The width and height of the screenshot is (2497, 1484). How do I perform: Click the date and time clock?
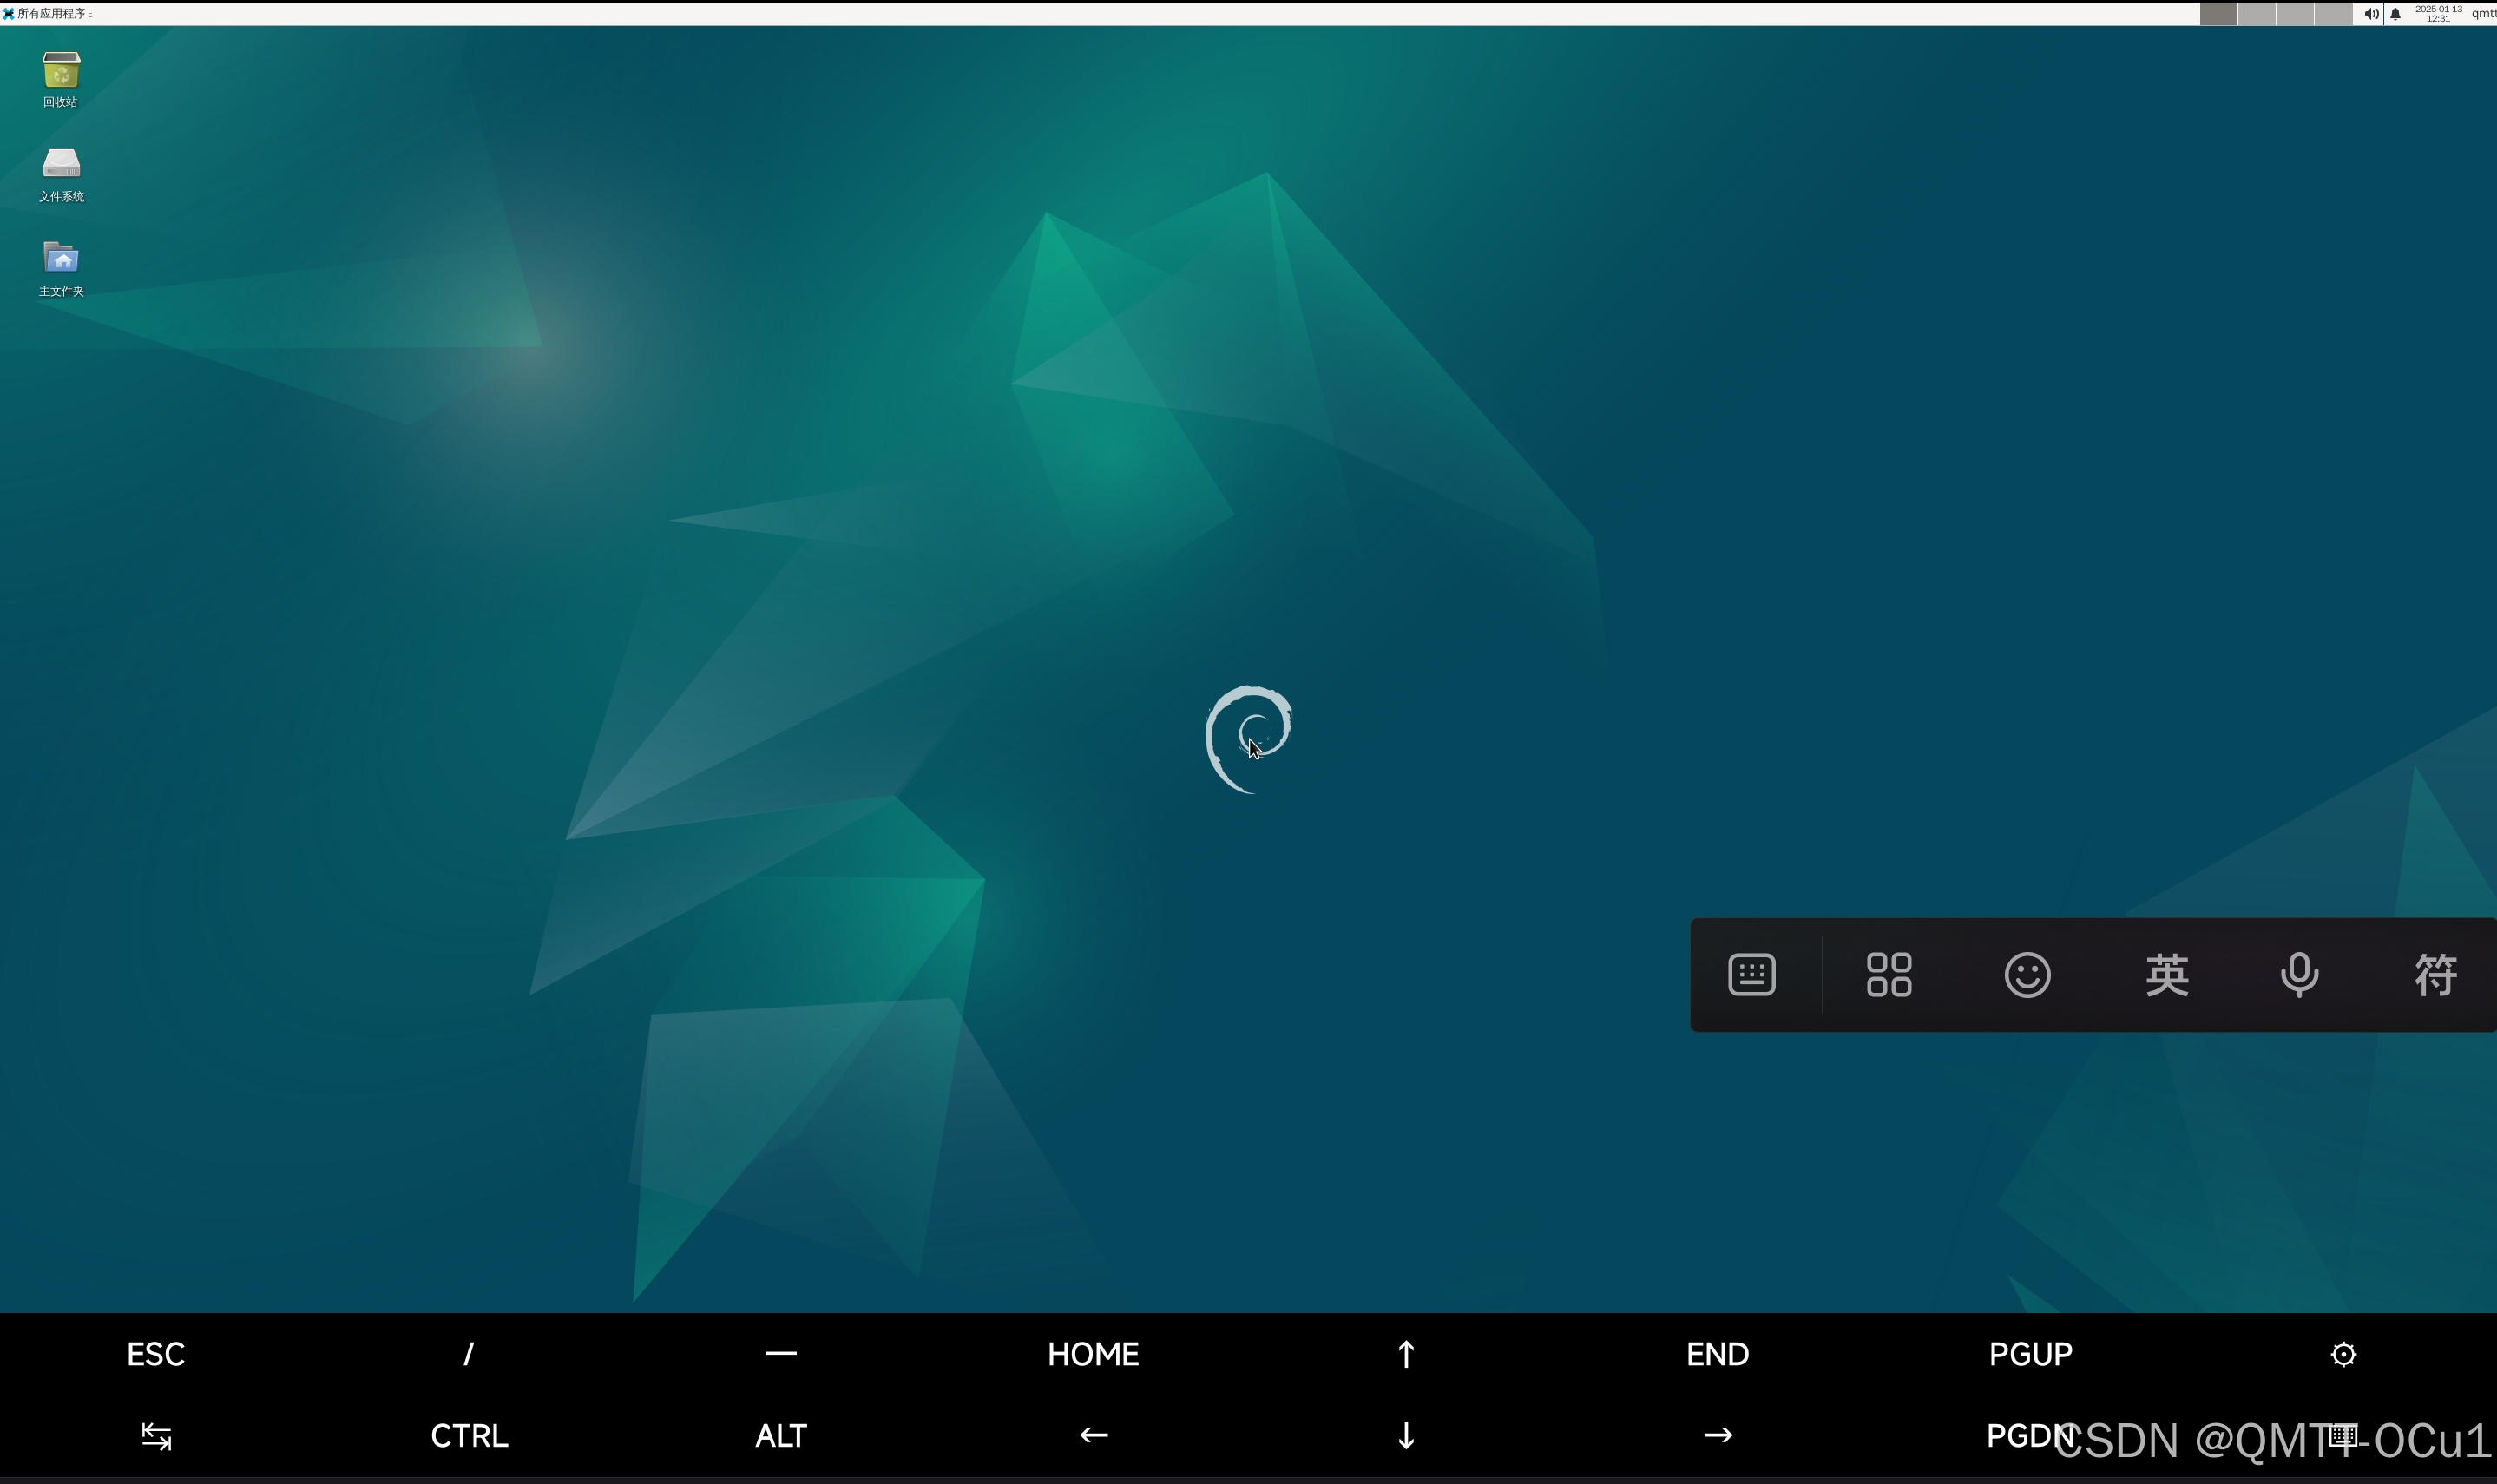click(x=2438, y=14)
